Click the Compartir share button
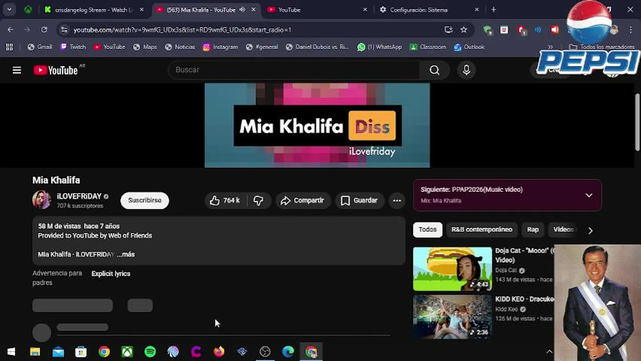 coord(302,201)
